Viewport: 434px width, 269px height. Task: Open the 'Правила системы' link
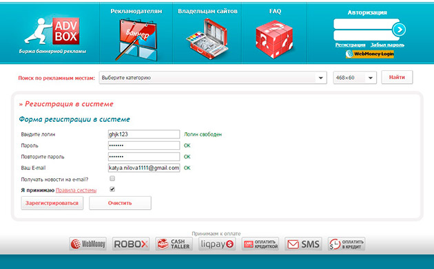point(76,190)
